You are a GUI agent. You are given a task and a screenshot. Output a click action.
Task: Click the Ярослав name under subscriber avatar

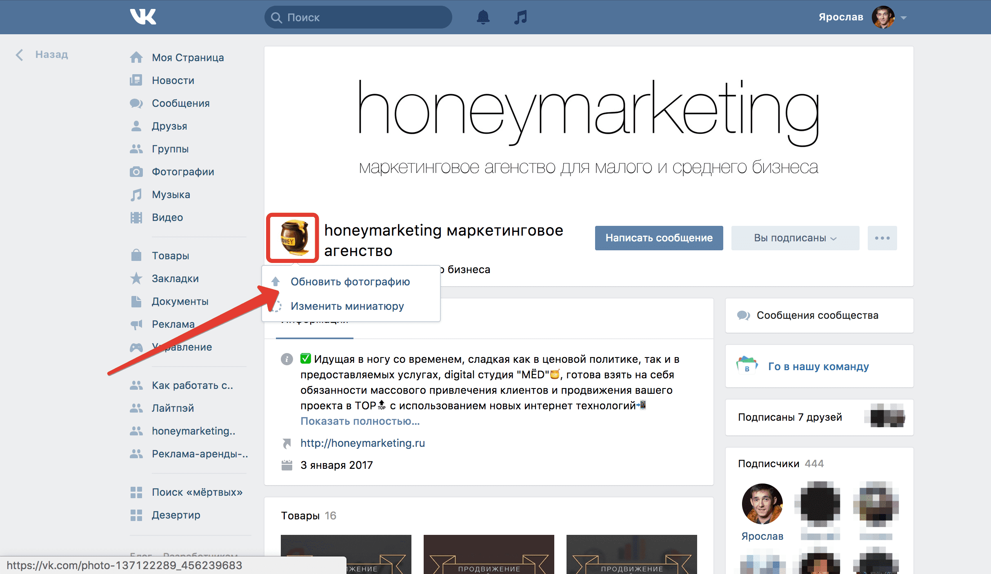click(762, 536)
